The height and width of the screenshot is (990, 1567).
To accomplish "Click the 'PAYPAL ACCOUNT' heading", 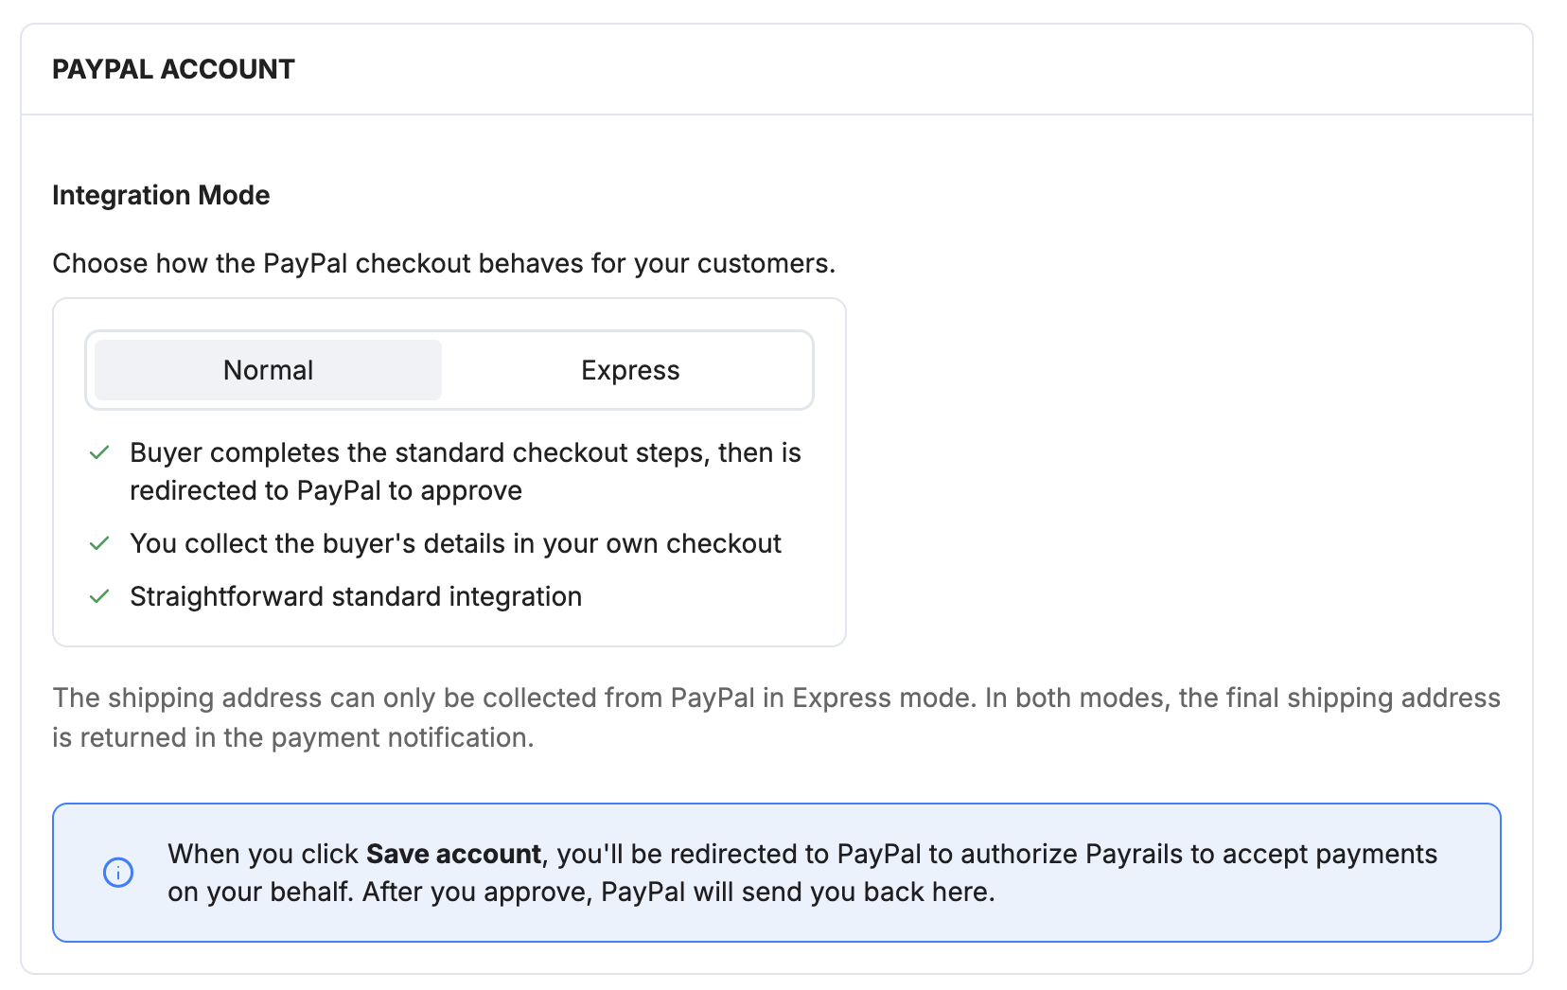I will 173,69.
